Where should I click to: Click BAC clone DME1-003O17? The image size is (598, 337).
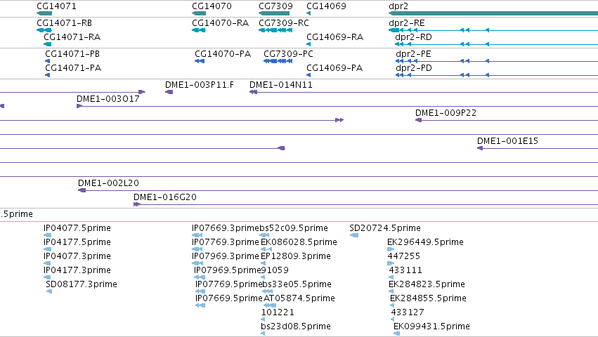point(108,99)
